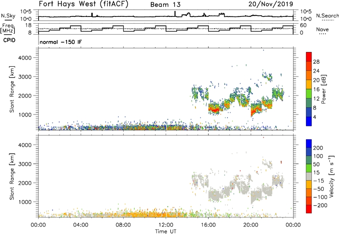Click the 'N.Search' legend label
This screenshot has height=234, width=339.
327,16
